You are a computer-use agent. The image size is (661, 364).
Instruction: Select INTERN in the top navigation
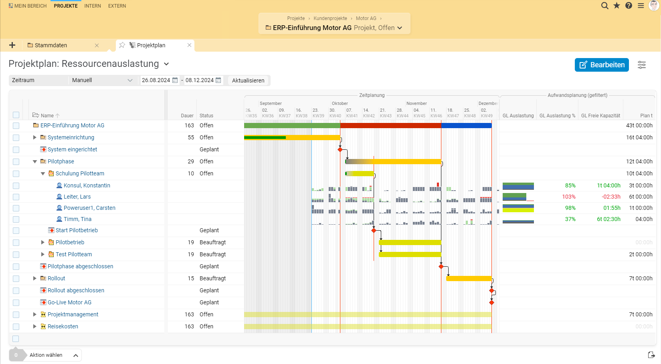click(93, 6)
